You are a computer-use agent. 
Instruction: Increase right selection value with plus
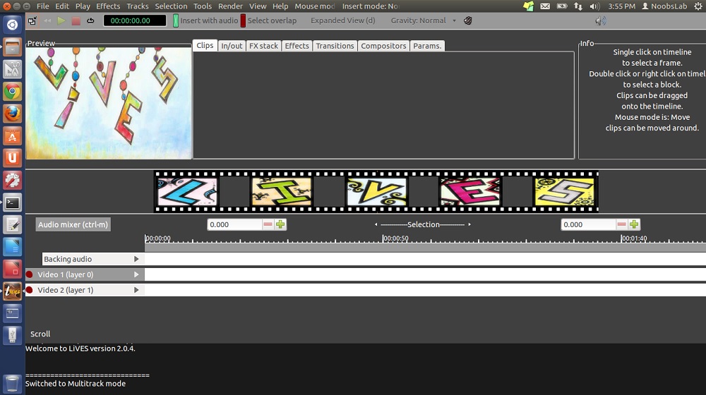[x=634, y=224]
